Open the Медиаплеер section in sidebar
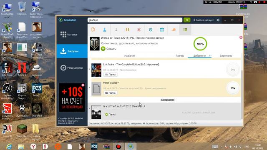Viewport: 267px width, 150px height. [x=72, y=68]
